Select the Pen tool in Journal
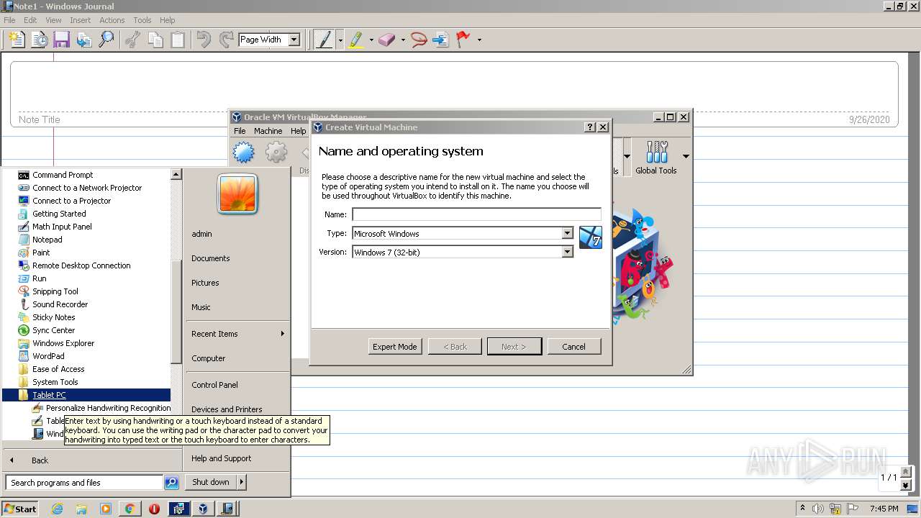This screenshot has height=518, width=921. click(324, 40)
